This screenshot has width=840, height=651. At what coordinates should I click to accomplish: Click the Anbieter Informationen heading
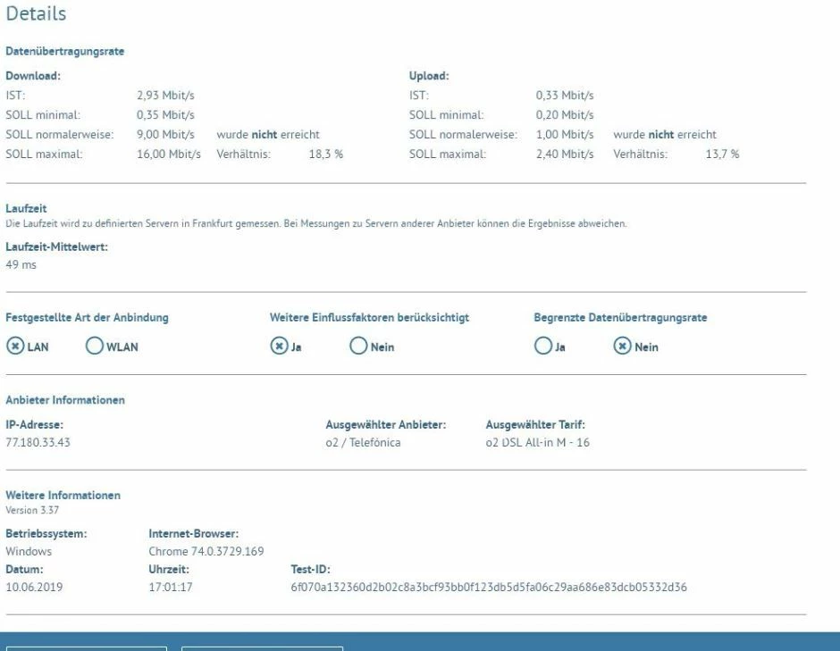[x=65, y=400]
